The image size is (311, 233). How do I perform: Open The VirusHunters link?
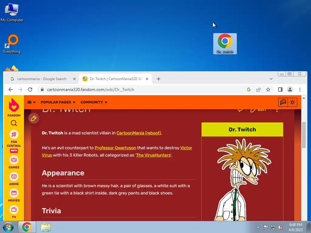pos(153,155)
